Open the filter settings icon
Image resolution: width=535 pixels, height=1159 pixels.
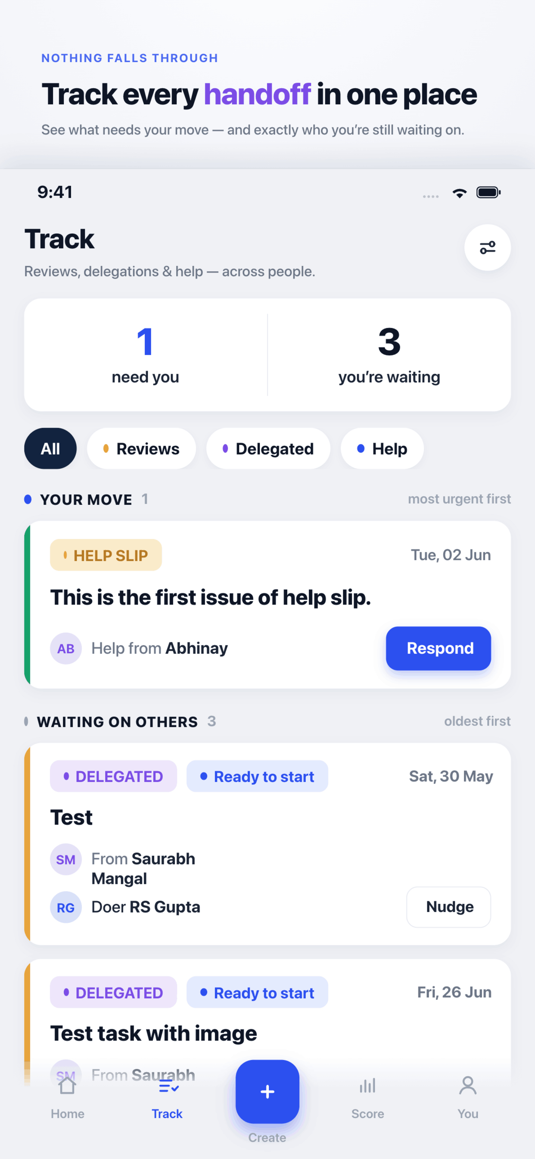pos(487,247)
